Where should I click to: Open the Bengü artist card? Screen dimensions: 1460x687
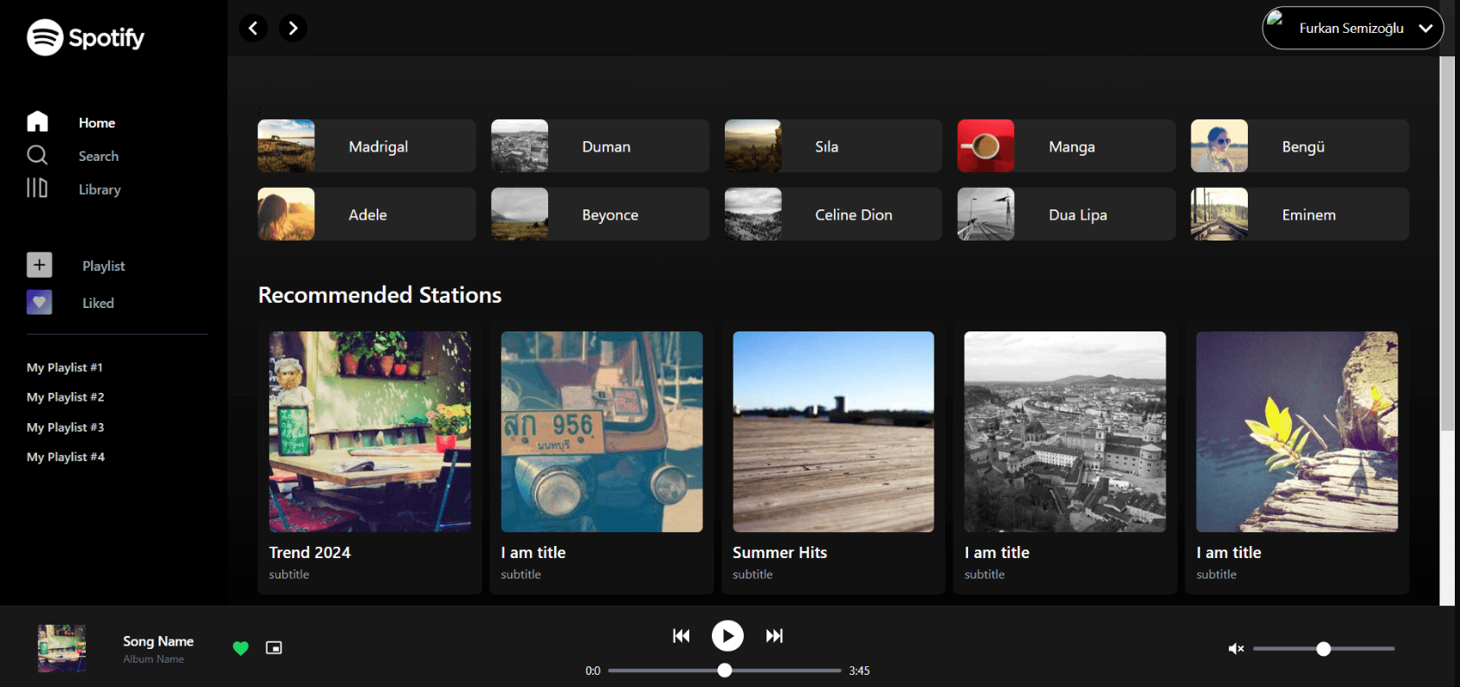tap(1300, 146)
